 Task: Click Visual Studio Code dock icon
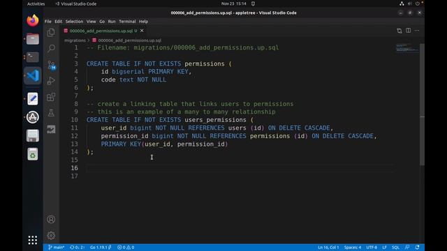point(33,75)
